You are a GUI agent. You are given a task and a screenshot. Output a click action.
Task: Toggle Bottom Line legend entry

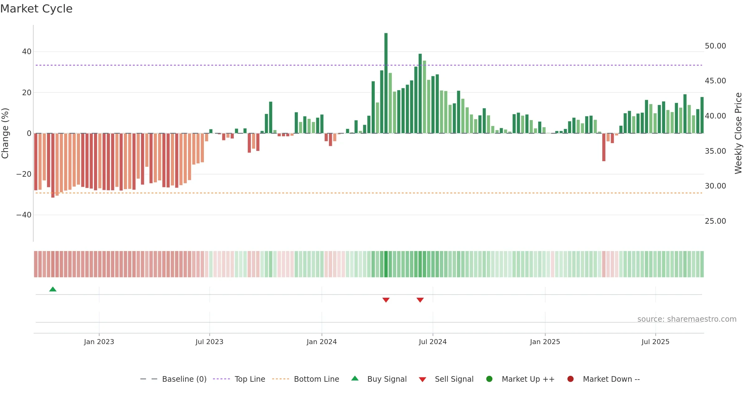[x=306, y=379]
